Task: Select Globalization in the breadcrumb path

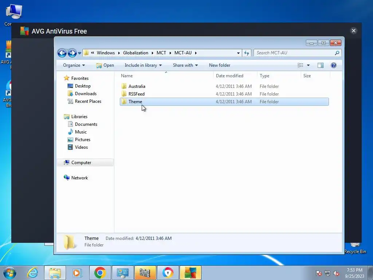Action: [x=136, y=53]
